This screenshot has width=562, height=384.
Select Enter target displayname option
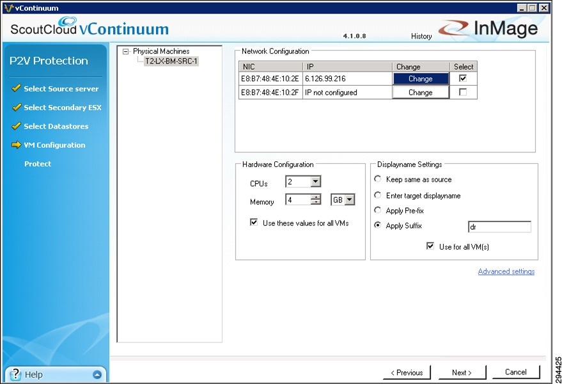(x=377, y=195)
